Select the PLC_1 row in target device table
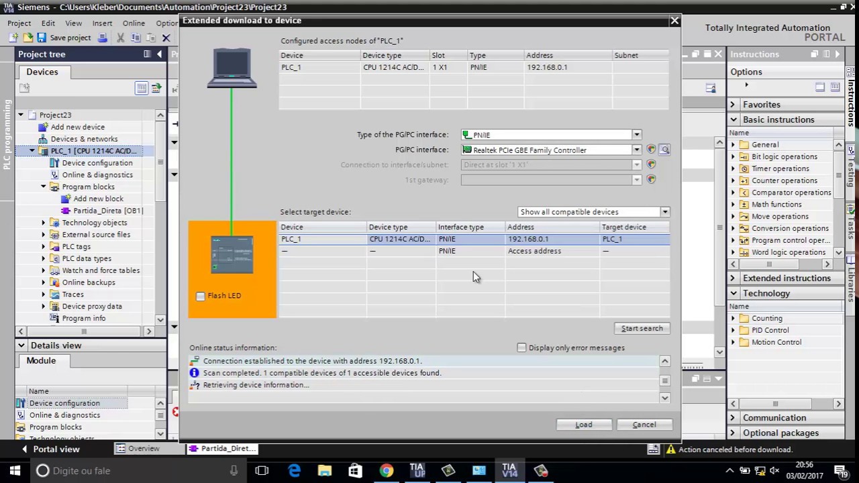The height and width of the screenshot is (483, 859). pos(474,239)
